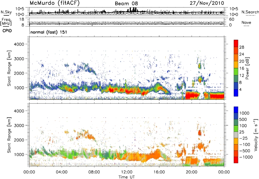The width and height of the screenshot is (259, 179).
Task: Click the red top segment of the Power color bar
Action: [x=236, y=44]
